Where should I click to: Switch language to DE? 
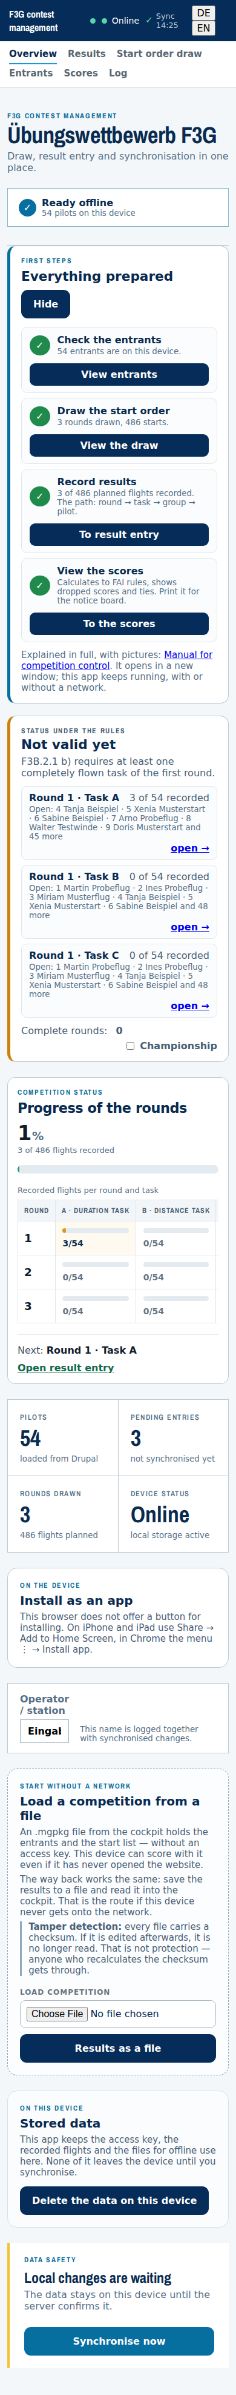point(203,13)
